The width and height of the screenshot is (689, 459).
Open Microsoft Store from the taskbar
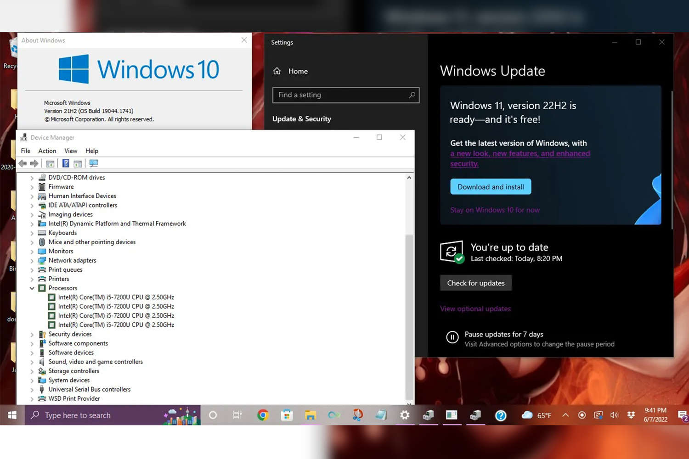click(287, 415)
